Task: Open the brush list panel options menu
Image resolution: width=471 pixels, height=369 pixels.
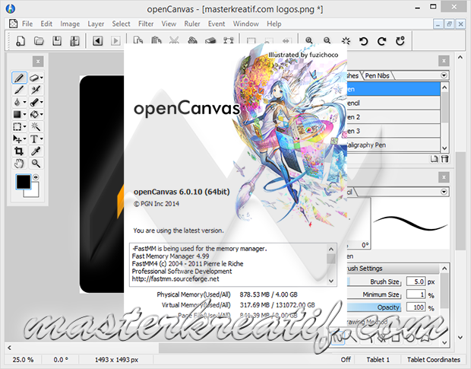Action: click(444, 75)
